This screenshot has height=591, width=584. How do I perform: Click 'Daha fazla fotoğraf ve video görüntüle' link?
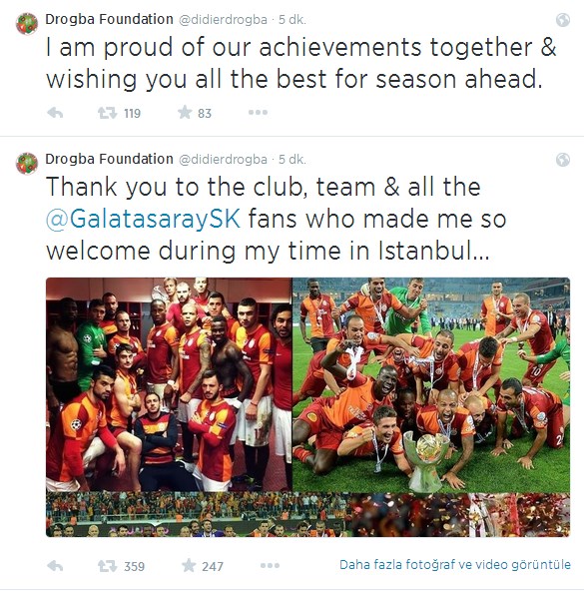click(455, 565)
